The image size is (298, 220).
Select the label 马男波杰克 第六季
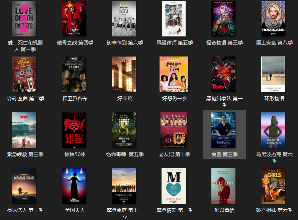275,158
